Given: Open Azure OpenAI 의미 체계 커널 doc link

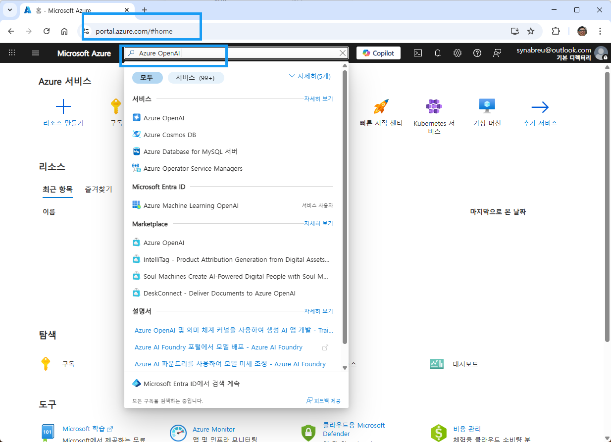Looking at the screenshot, I should [x=234, y=330].
